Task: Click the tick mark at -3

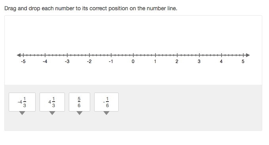Action: (67, 55)
